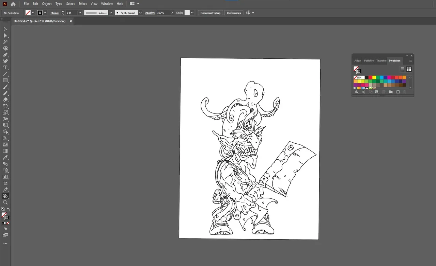This screenshot has width=436, height=266.
Task: Select the Gradient tool
Action: tap(5, 151)
